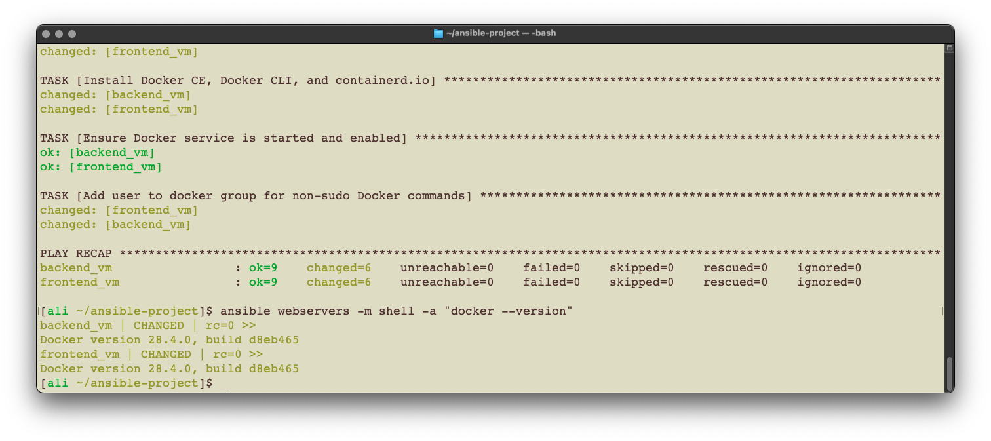
Task: Click the "frontend_vm | CHANGED | rc=0" line
Action: 151,355
